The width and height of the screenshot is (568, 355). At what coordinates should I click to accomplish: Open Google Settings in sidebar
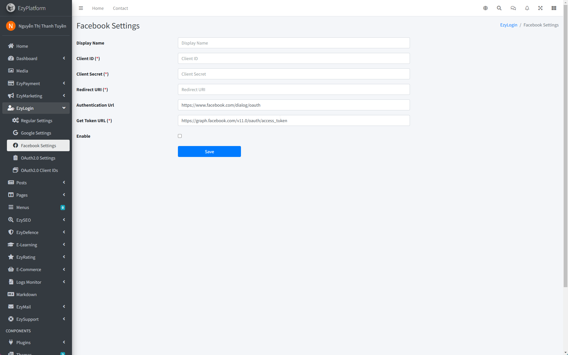38,133
